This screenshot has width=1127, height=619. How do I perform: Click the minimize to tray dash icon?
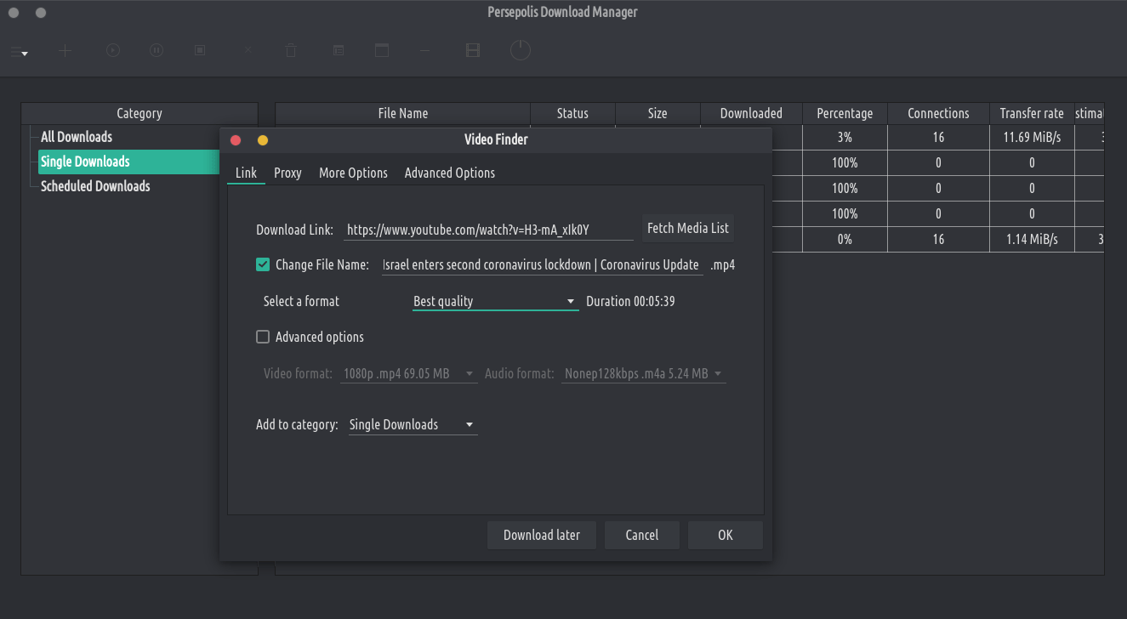(x=425, y=51)
